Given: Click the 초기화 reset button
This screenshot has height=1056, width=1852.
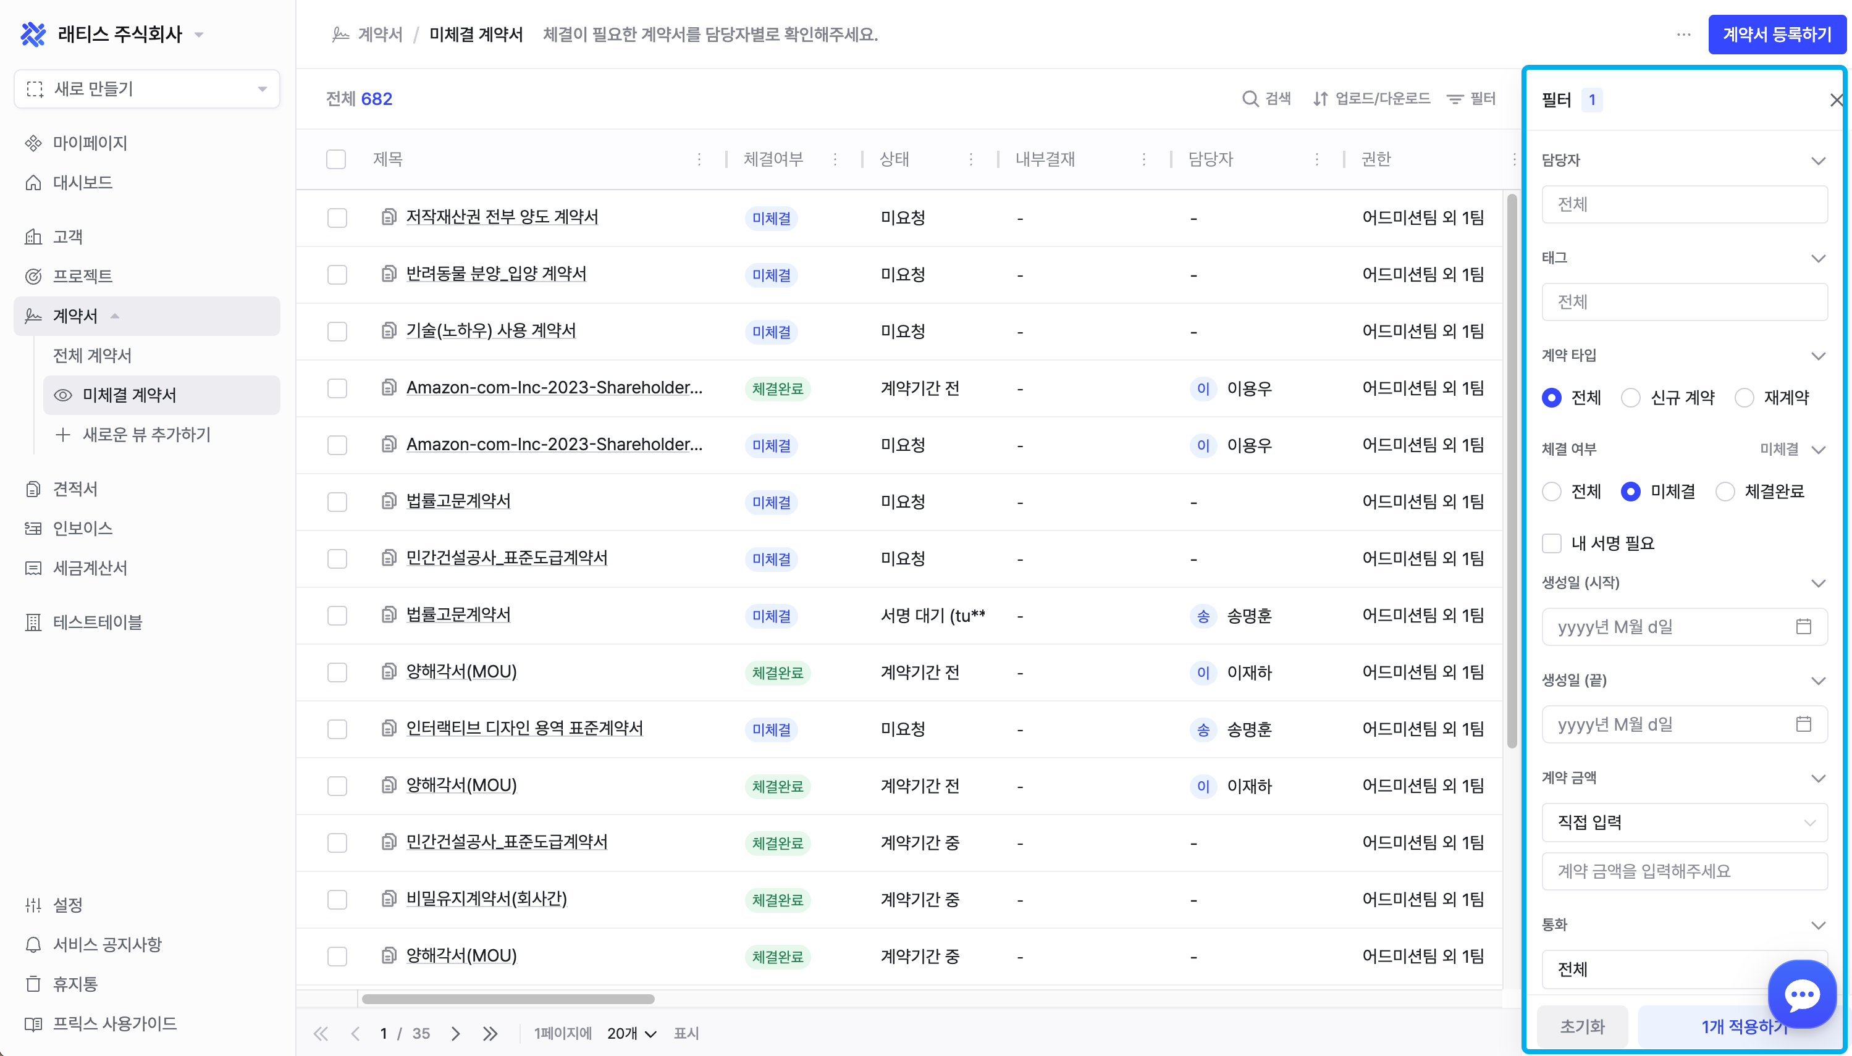Looking at the screenshot, I should pos(1582,1026).
